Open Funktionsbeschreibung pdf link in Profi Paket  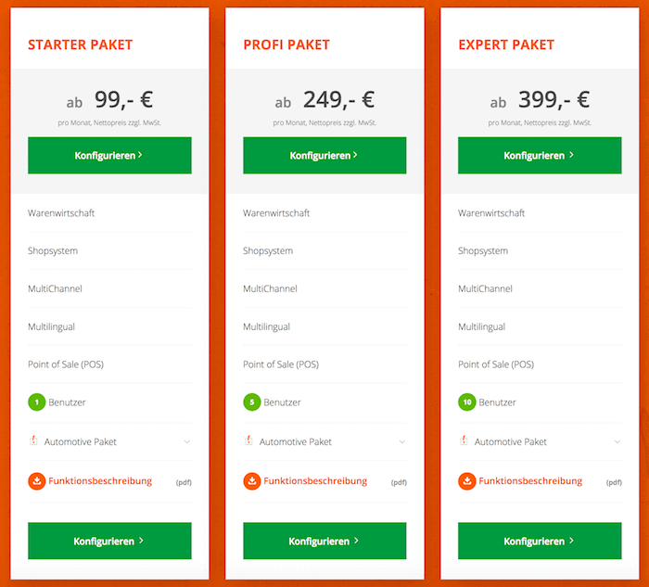point(315,481)
